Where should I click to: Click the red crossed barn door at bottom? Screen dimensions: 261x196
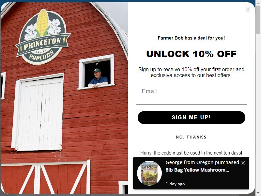(45, 177)
